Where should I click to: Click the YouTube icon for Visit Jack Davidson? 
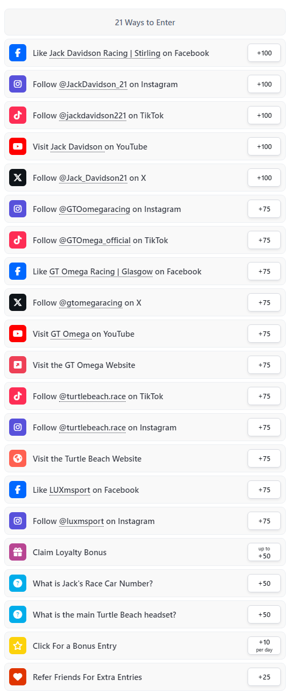pyautogui.click(x=18, y=147)
